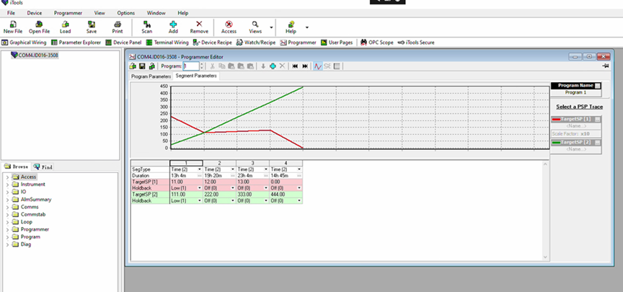Open the Views dropdown arrow
Screen dimensions: 623x292
[x=271, y=27]
